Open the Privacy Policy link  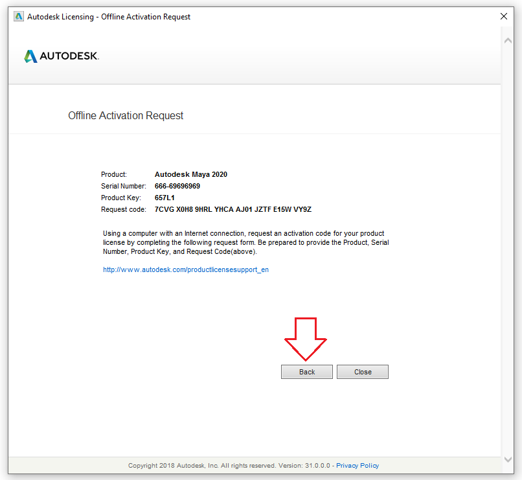coord(357,465)
